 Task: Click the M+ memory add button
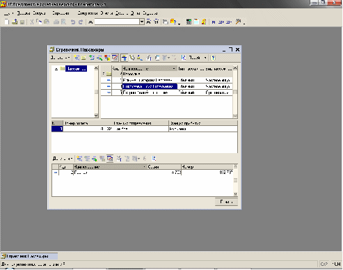pos(221,22)
